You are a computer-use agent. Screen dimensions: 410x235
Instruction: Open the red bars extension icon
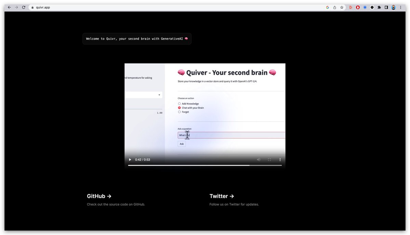(x=351, y=7)
